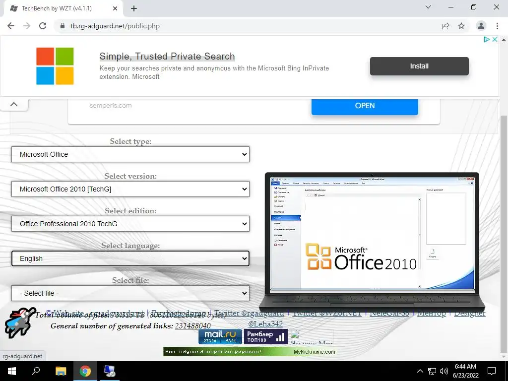Click the Microsoft logo in ad

(55, 66)
